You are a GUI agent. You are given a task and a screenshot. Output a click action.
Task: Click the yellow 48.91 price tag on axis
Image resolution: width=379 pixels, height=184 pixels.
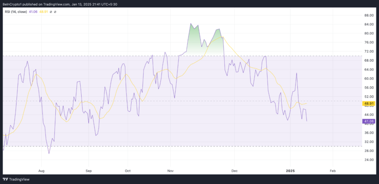[368, 104]
